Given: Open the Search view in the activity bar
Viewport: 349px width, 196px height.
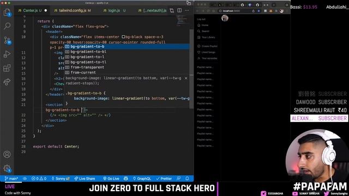Looking at the screenshot, I should point(7,26).
